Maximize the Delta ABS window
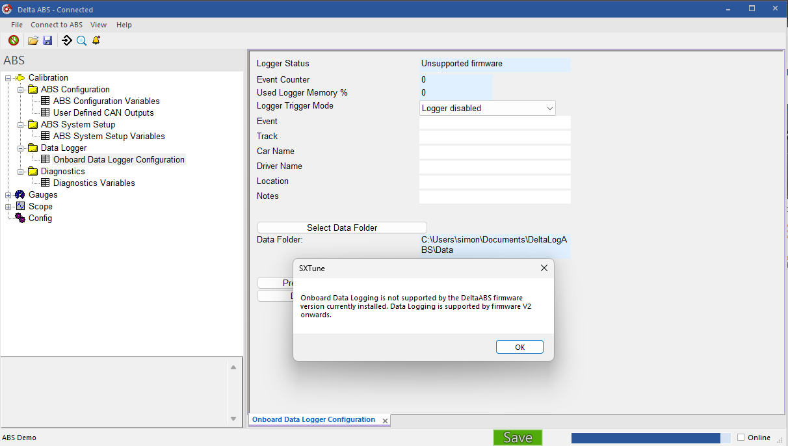Image resolution: width=788 pixels, height=446 pixels. 752,8
